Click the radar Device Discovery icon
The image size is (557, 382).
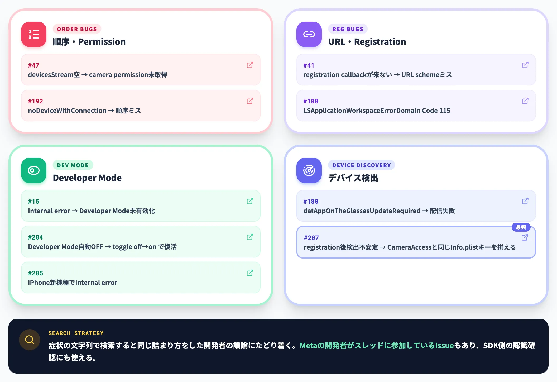click(x=309, y=170)
